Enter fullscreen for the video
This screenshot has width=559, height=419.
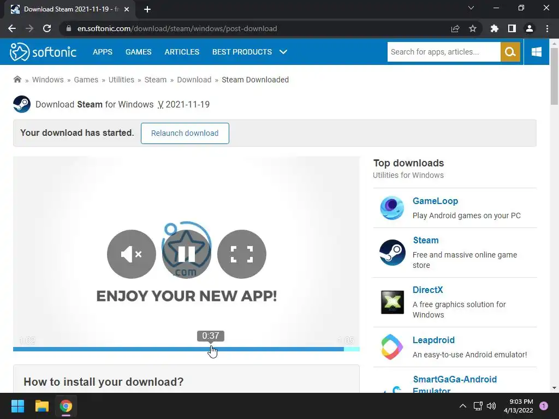[x=242, y=254]
